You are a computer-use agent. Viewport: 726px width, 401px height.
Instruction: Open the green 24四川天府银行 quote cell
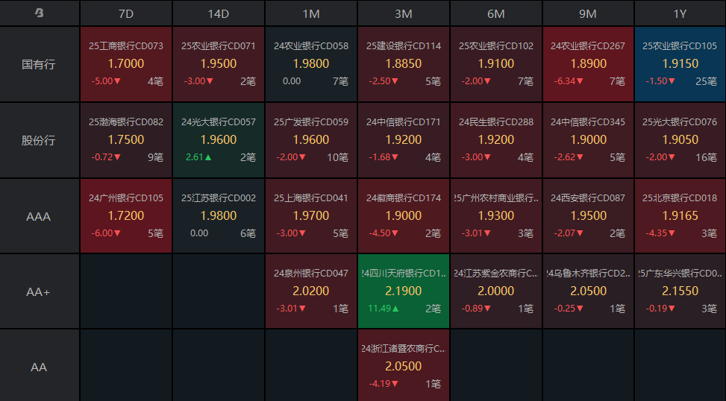point(404,291)
